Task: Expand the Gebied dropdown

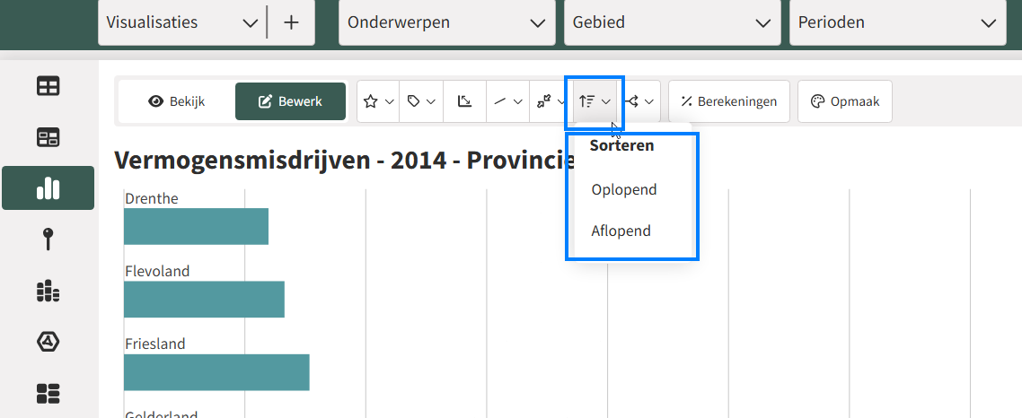Action: pos(672,22)
